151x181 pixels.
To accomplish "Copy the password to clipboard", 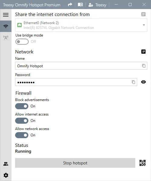I will tap(133, 82).
